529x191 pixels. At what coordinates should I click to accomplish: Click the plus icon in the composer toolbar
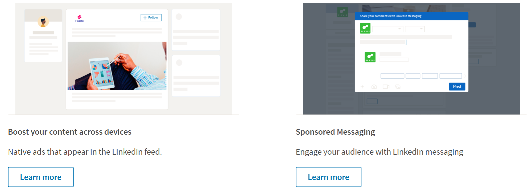362,87
